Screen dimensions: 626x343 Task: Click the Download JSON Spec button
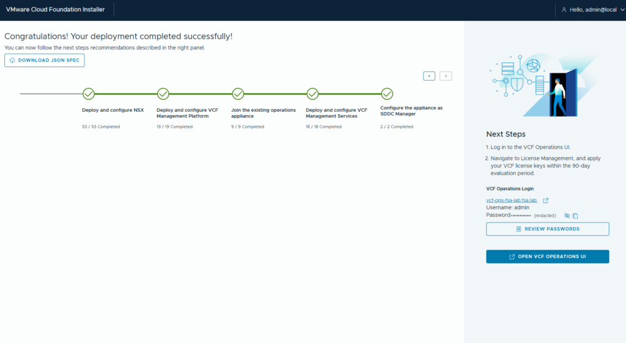point(44,61)
